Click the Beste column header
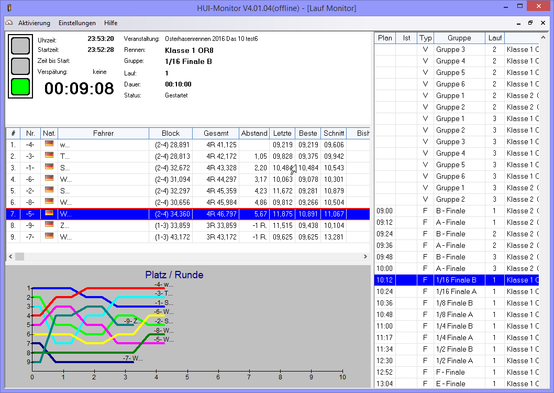Screen dimensions: 554x393 click(308, 133)
